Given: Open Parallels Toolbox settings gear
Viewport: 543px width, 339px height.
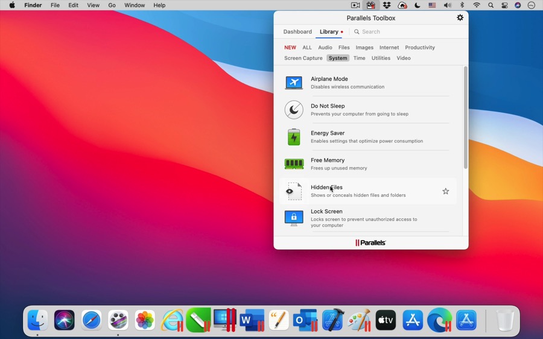Looking at the screenshot, I should [460, 18].
